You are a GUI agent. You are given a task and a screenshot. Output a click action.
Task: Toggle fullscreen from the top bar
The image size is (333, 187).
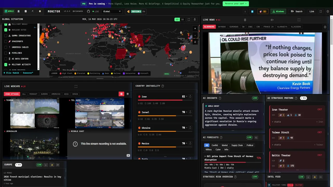pyautogui.click(x=321, y=11)
